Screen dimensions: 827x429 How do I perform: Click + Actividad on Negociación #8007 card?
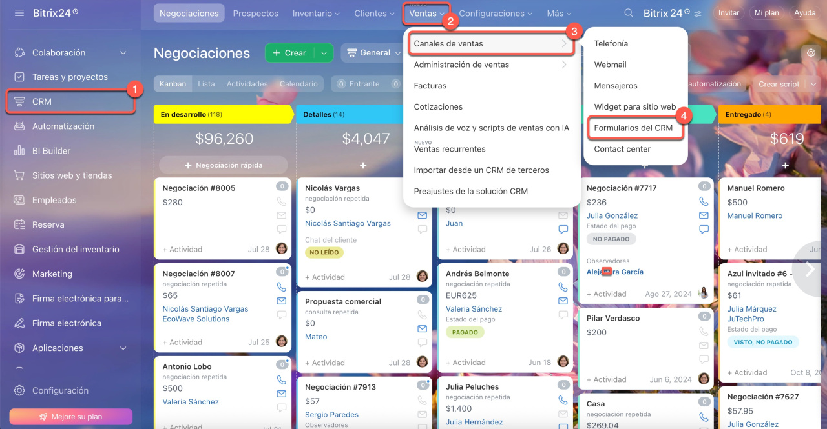[x=182, y=343]
